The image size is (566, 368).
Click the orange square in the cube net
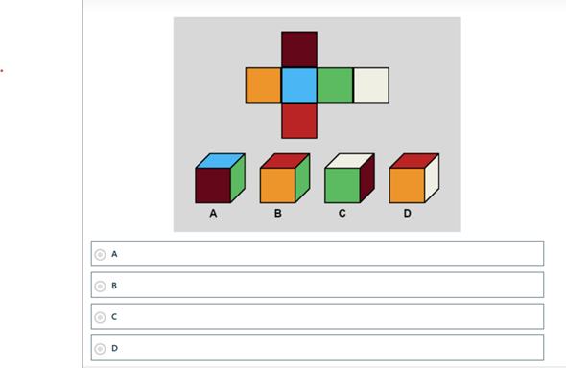[264, 85]
